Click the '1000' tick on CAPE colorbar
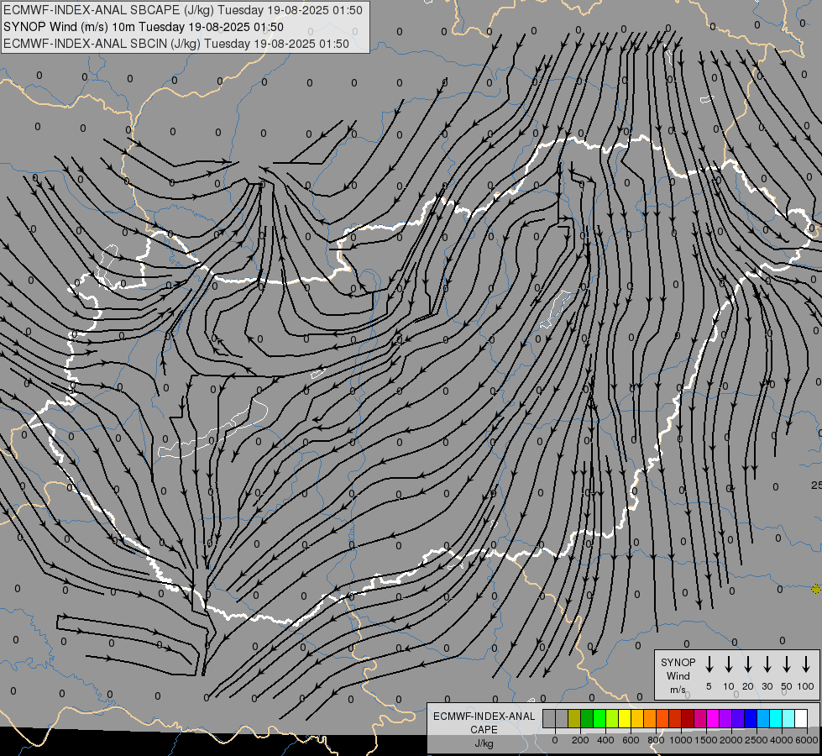 pyautogui.click(x=680, y=740)
